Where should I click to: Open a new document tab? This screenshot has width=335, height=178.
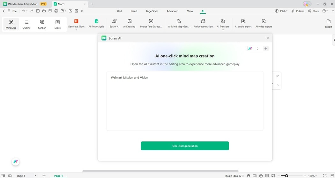[92, 4]
